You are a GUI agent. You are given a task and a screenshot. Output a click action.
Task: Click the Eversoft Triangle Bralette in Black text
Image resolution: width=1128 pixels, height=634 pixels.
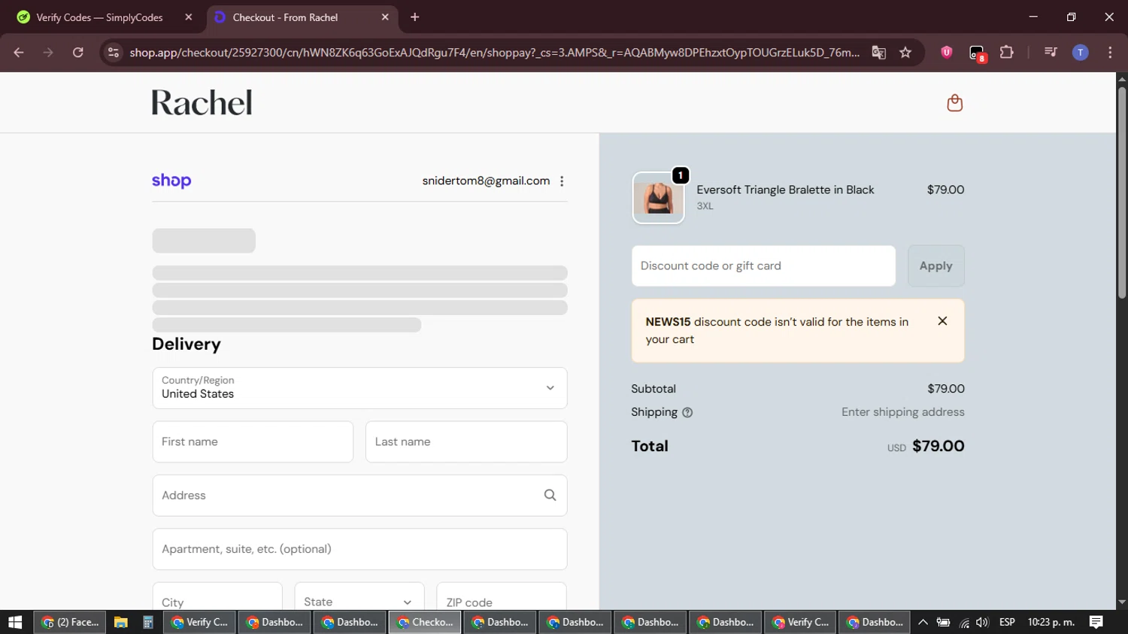[785, 190]
